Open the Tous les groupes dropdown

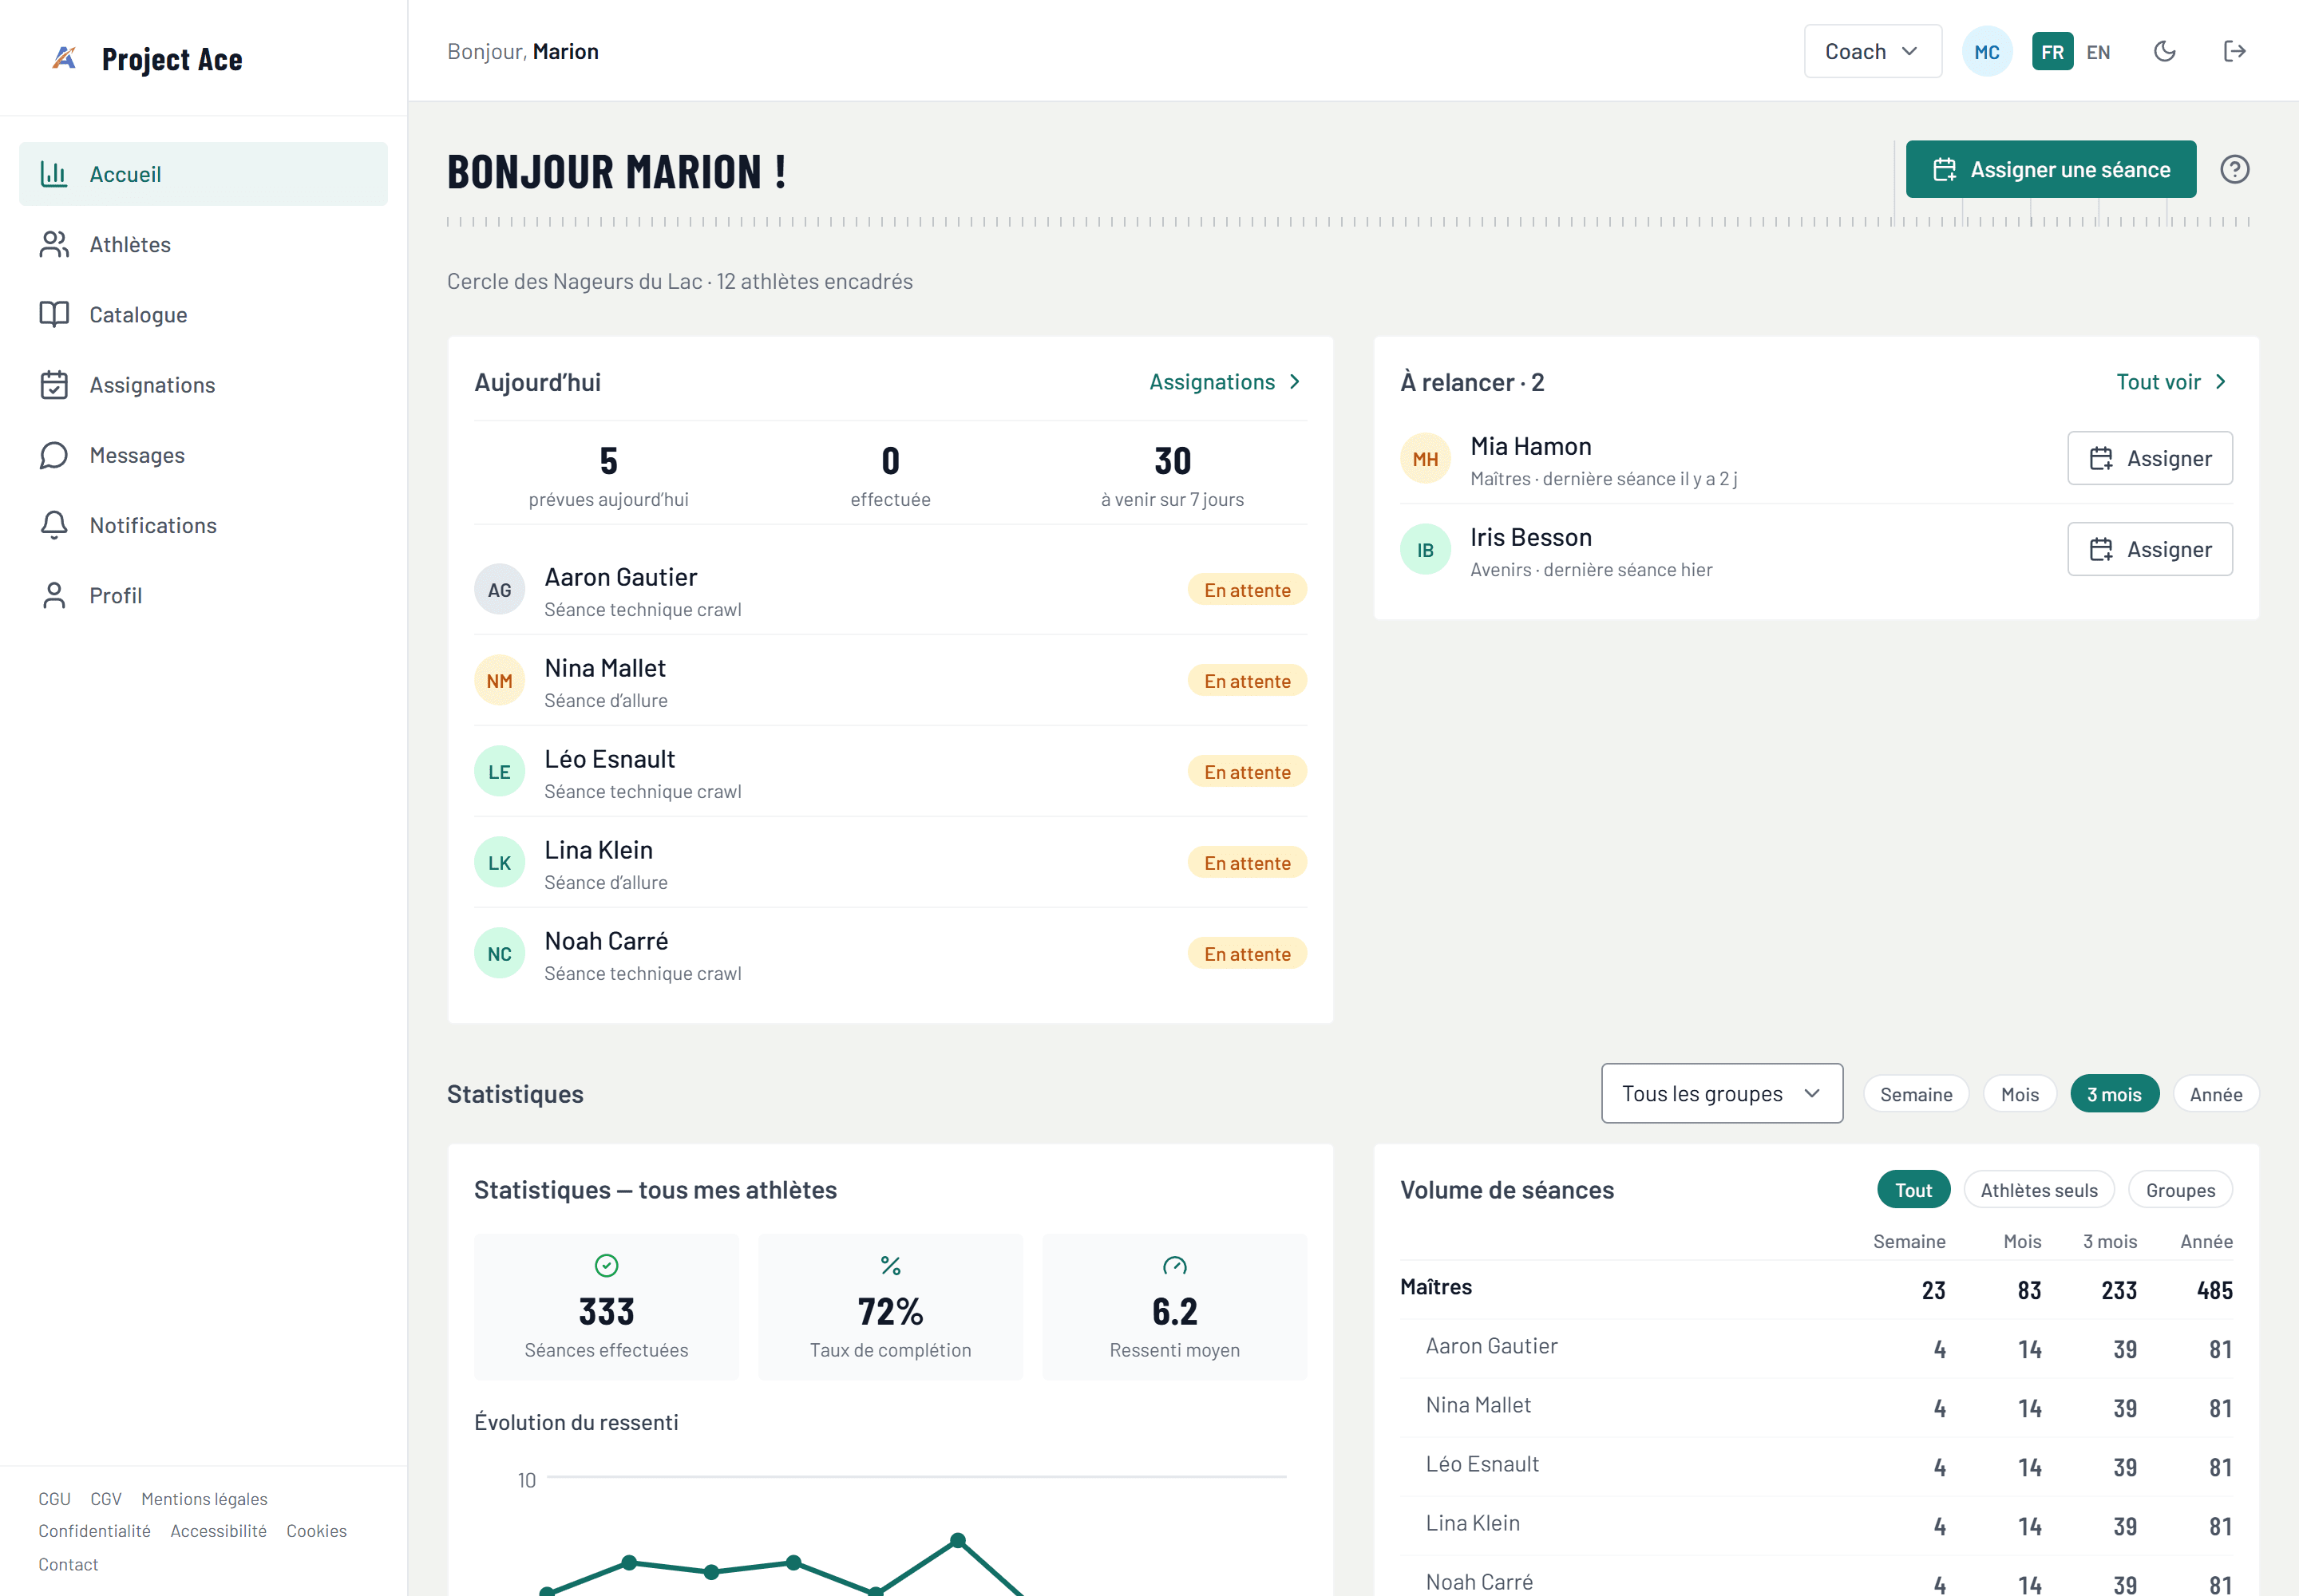tap(1722, 1093)
